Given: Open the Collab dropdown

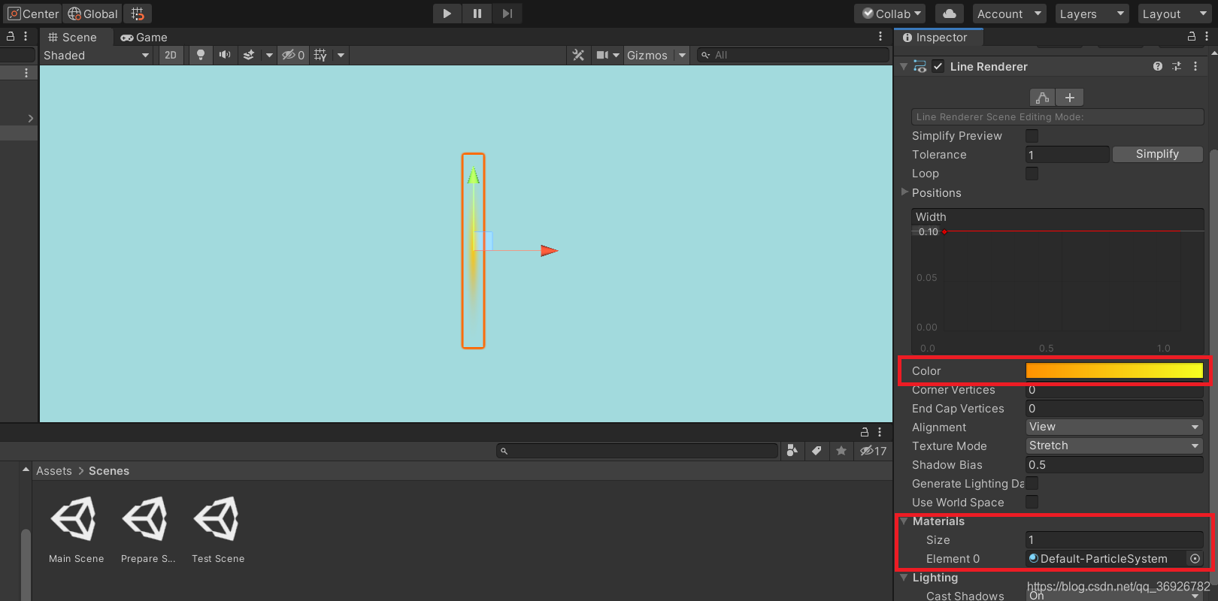Looking at the screenshot, I should 892,14.
